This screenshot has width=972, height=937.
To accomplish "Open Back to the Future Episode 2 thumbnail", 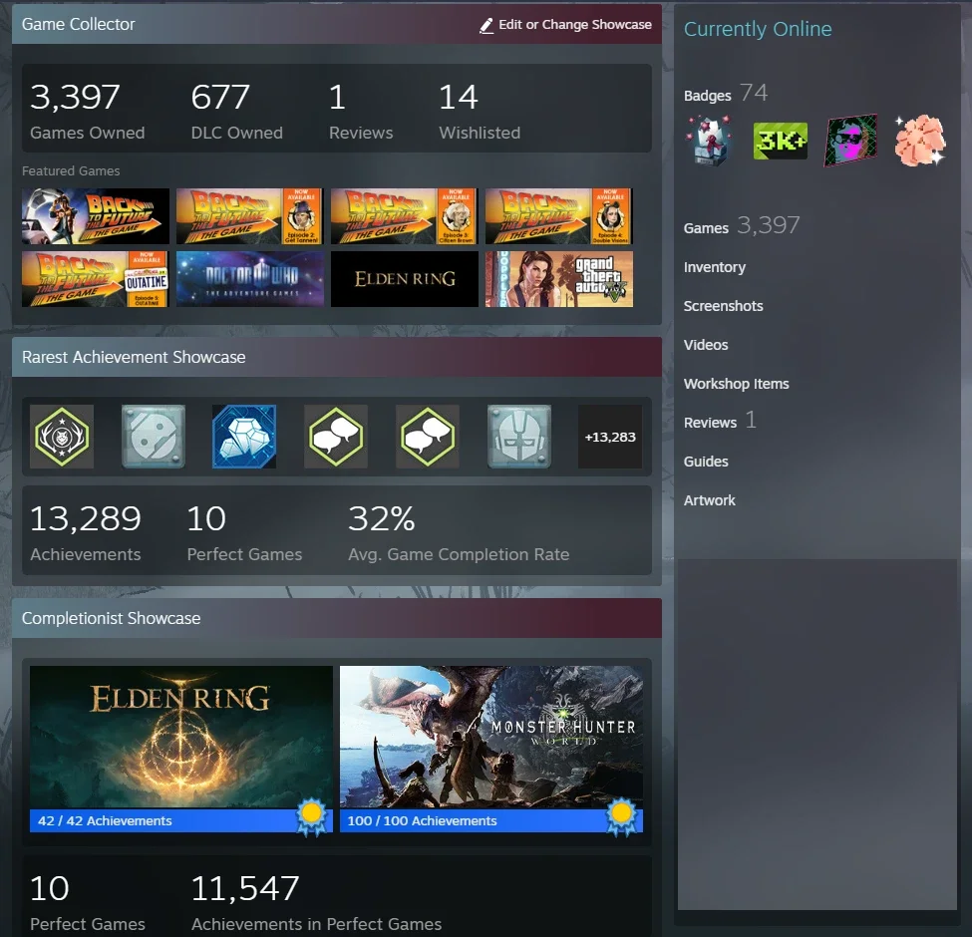I will tap(250, 216).
